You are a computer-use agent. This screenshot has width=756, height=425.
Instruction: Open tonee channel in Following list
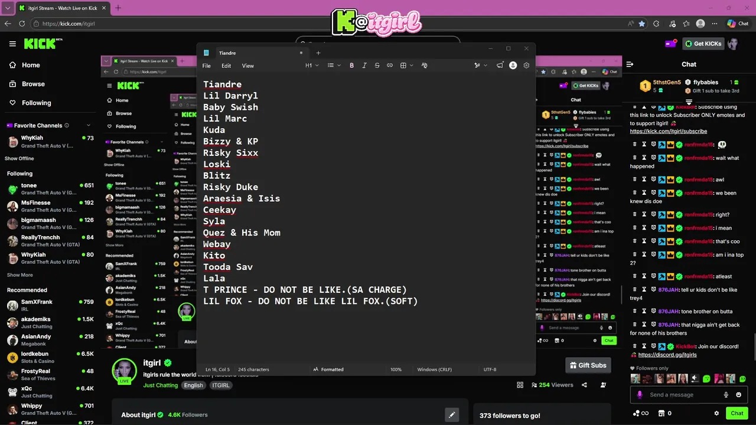pos(50,189)
